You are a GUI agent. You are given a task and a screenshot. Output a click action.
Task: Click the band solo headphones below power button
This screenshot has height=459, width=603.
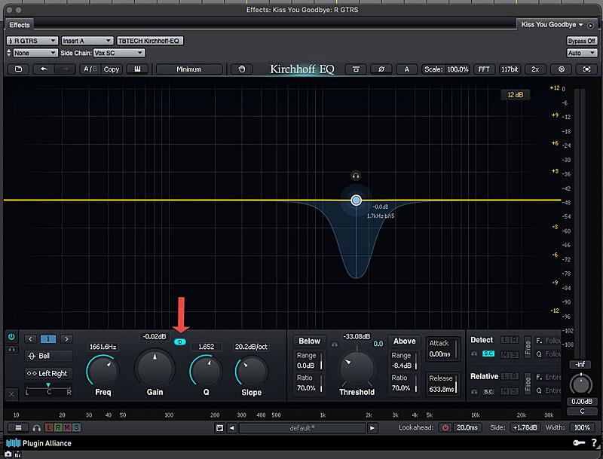coord(11,349)
